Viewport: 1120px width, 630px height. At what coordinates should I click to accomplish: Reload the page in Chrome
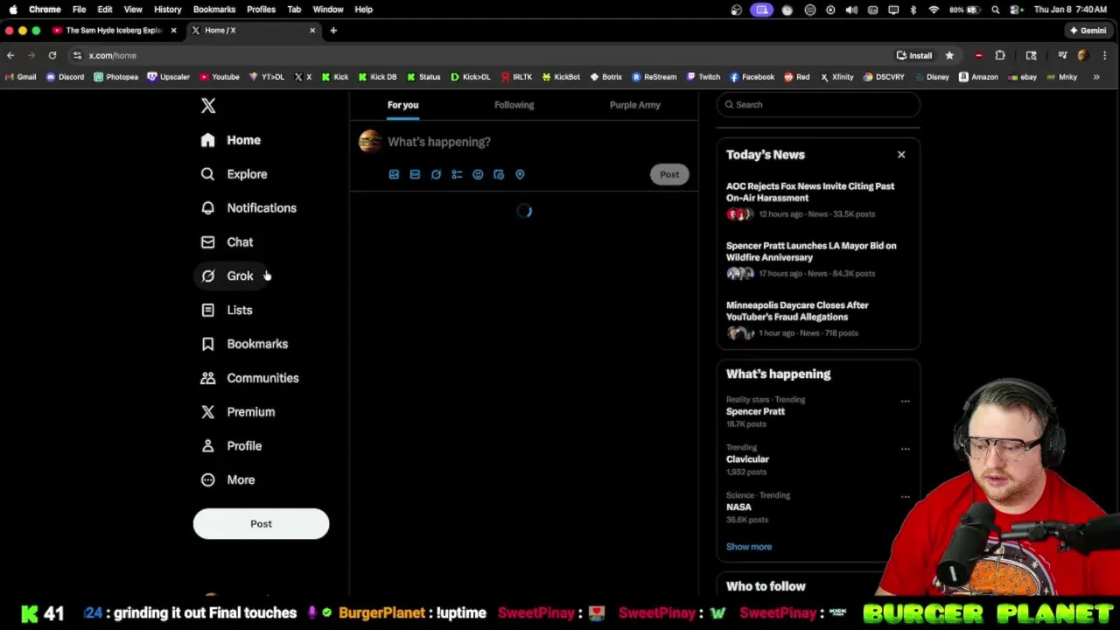pos(52,55)
